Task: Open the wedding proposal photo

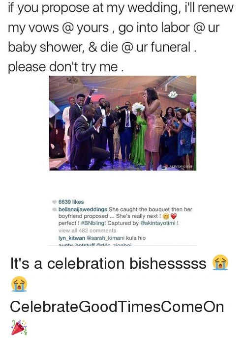Action: pos(123,123)
